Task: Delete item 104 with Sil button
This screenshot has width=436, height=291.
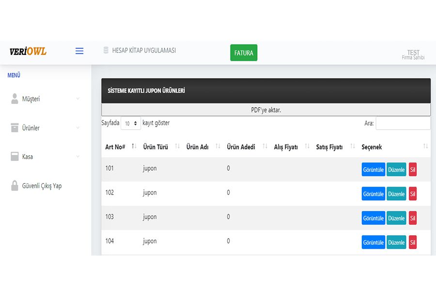Action: coord(413,242)
